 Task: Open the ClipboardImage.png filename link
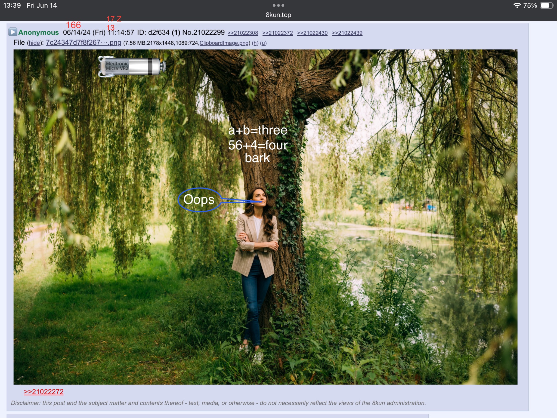tap(224, 43)
